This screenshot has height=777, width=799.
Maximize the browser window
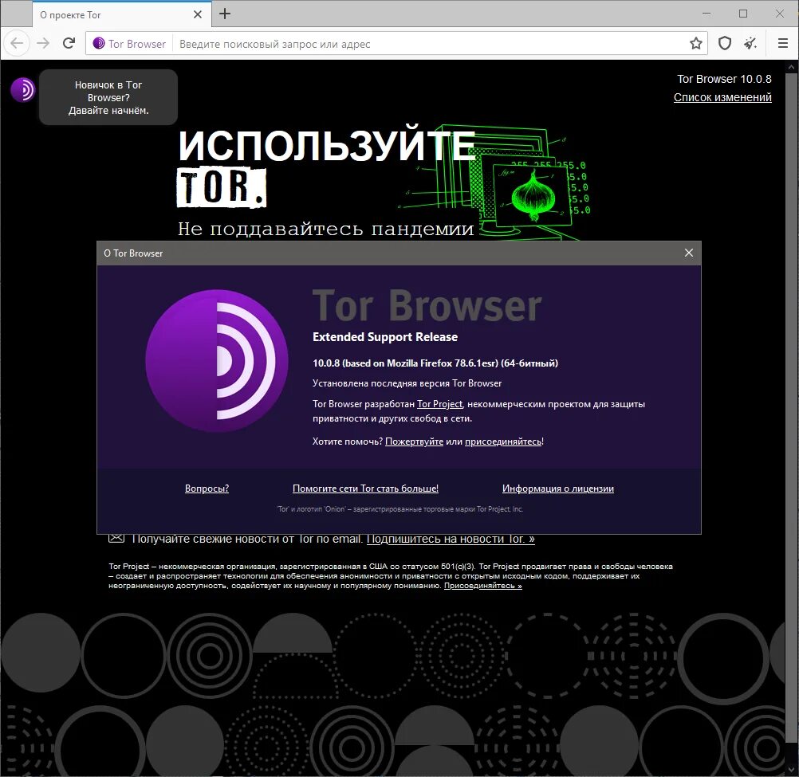point(743,14)
